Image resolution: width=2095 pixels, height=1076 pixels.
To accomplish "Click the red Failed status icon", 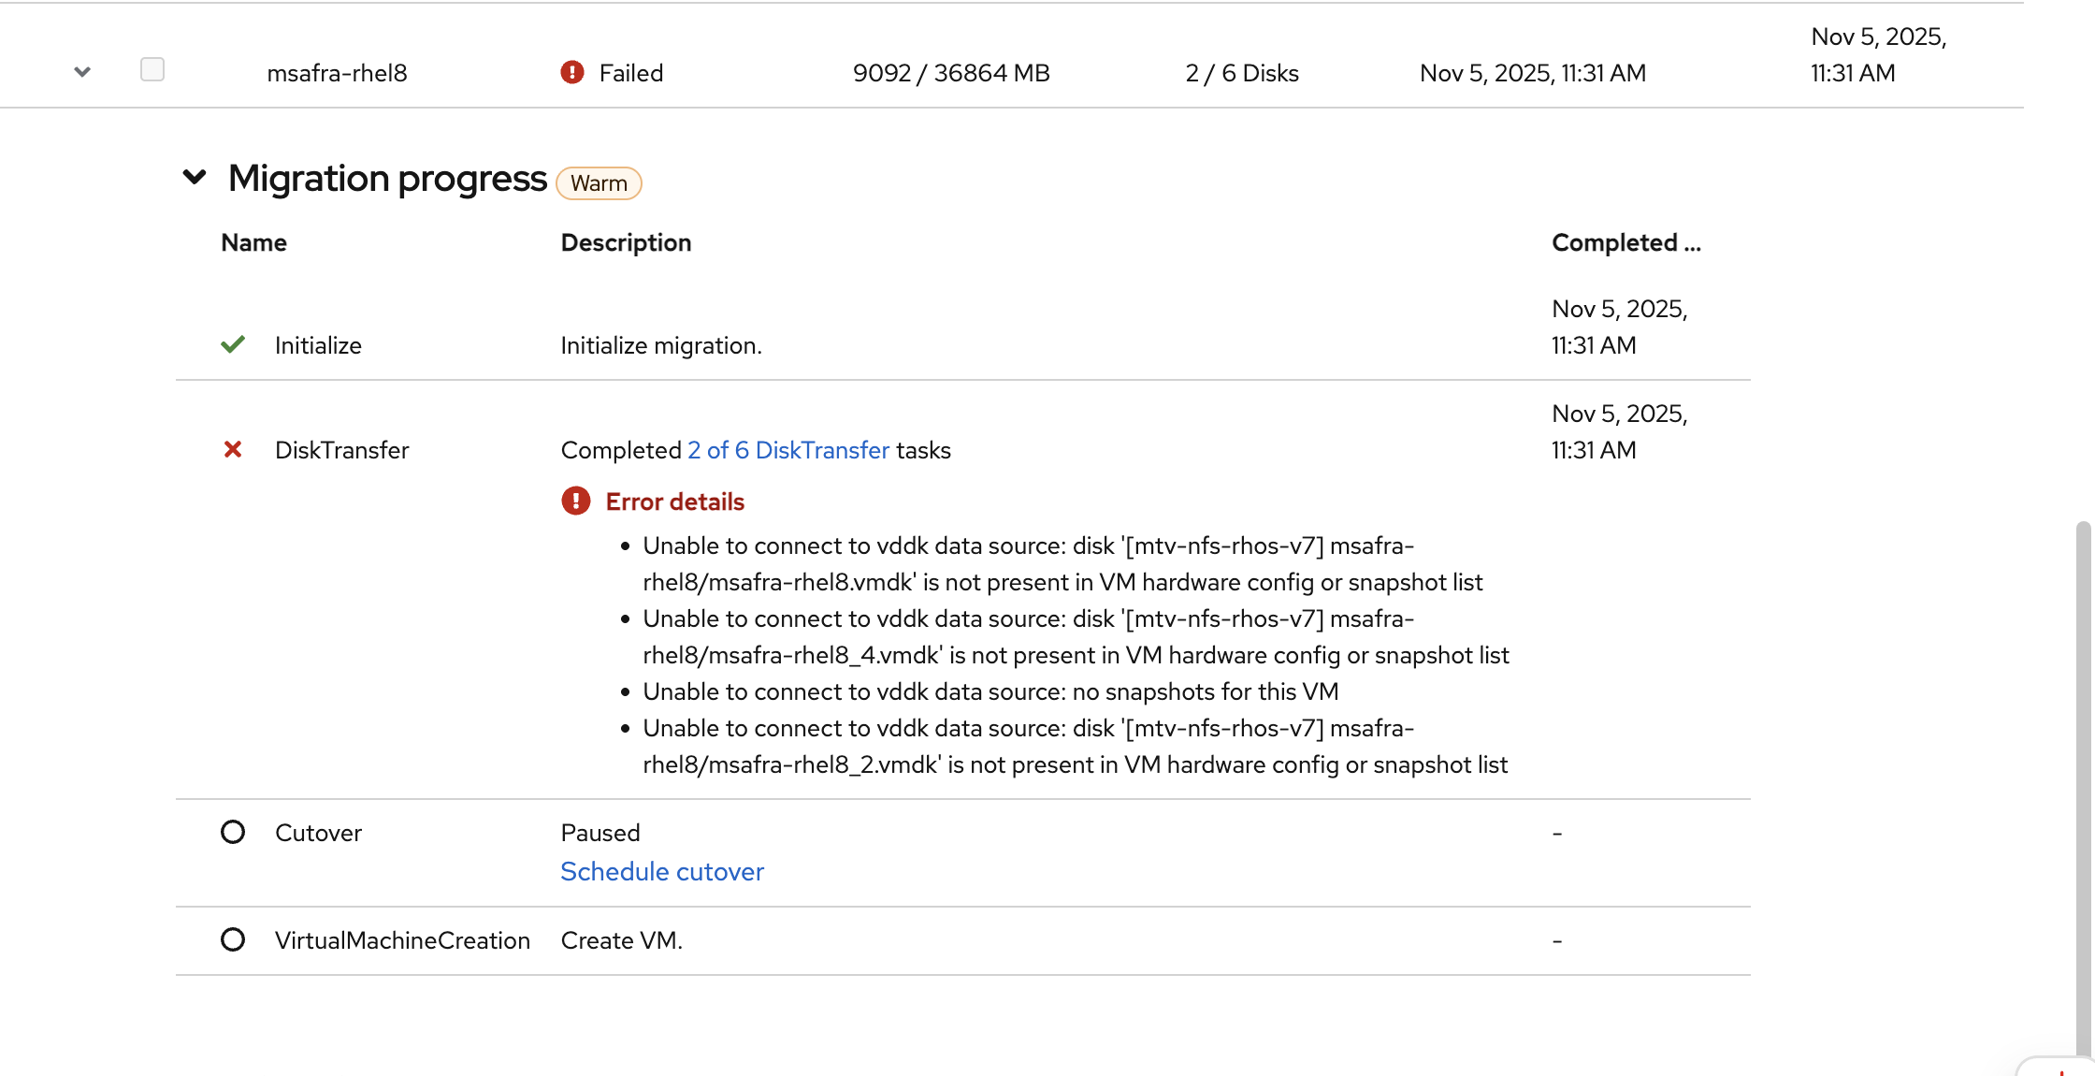I will (572, 72).
